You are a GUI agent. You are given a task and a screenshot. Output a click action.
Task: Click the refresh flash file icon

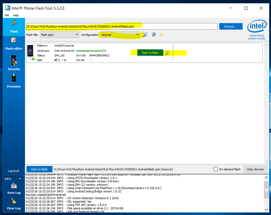[154, 34]
